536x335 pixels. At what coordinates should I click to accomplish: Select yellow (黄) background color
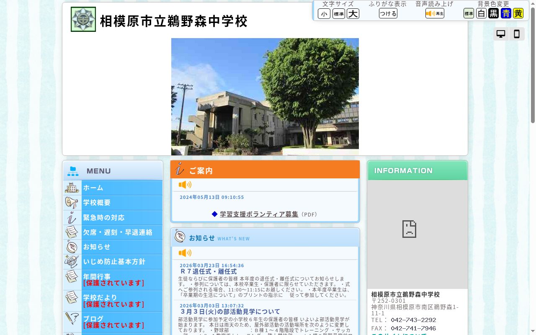pyautogui.click(x=518, y=13)
